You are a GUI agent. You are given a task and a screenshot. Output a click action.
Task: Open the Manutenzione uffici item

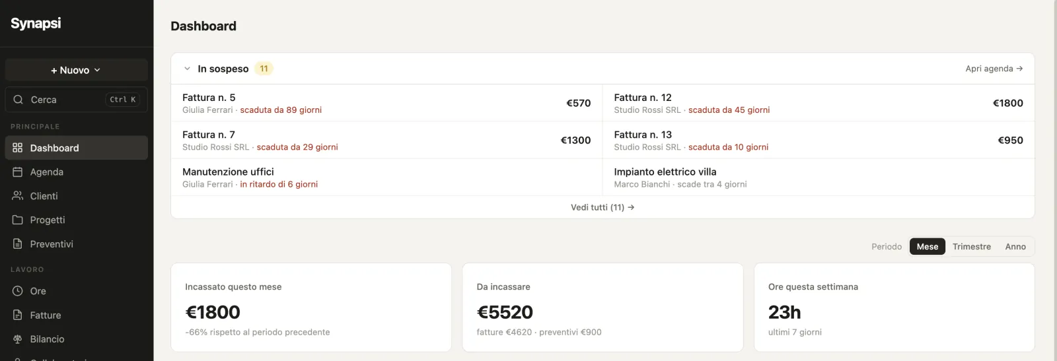tap(386, 177)
